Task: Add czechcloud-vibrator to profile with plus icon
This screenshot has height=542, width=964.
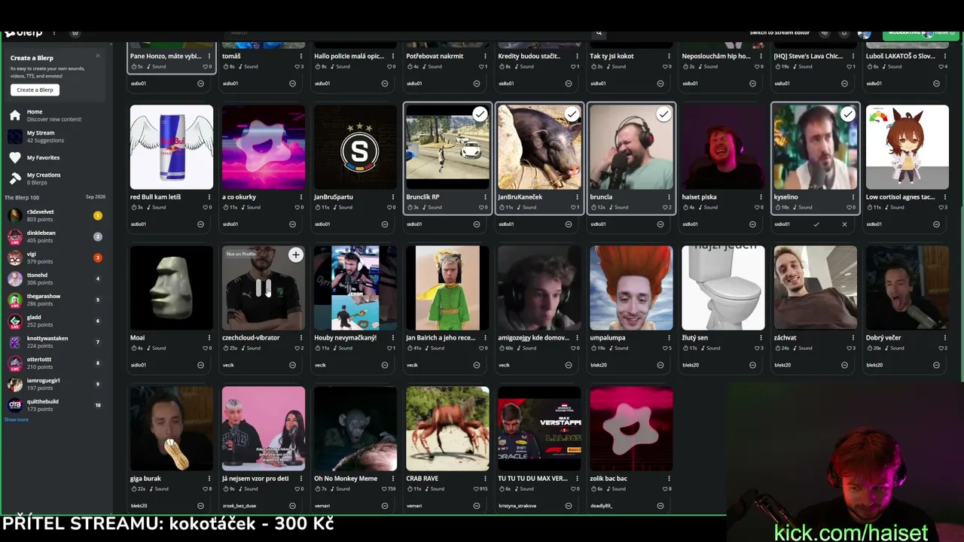Action: 295,255
